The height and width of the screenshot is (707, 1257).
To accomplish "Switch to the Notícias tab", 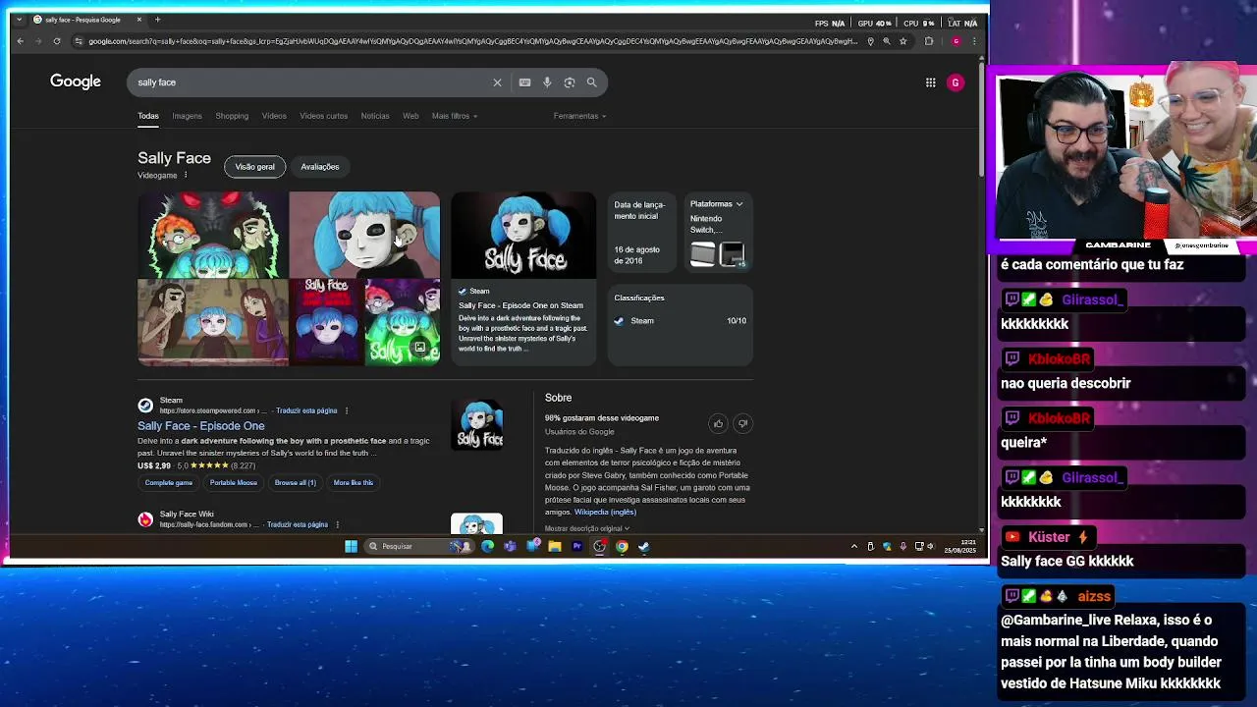I will [x=375, y=116].
